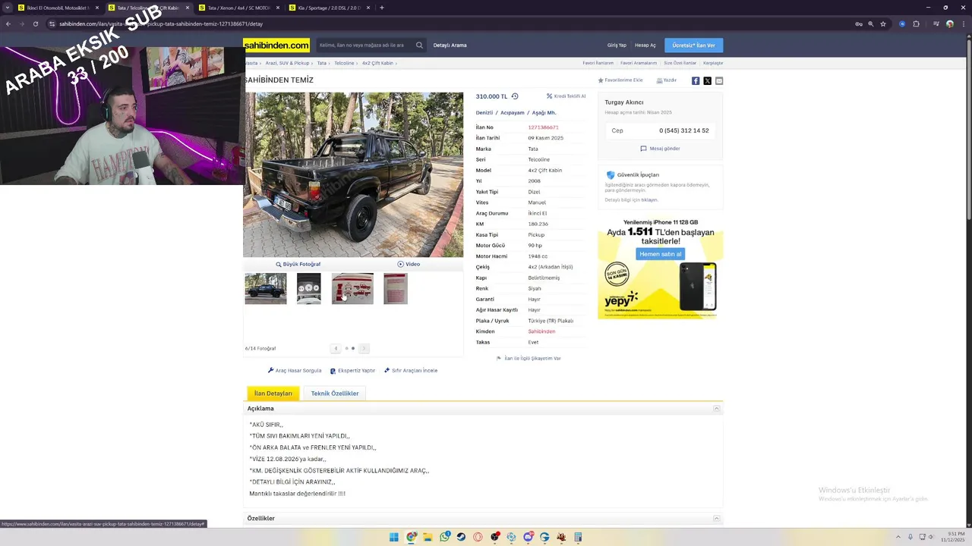Close the Kia / Sportage tab
972x546 pixels.
[x=368, y=8]
